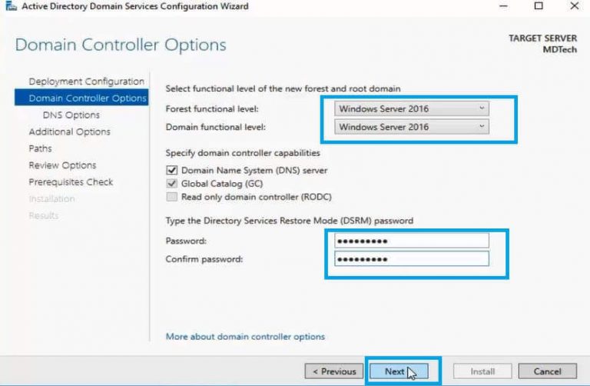Select Domain Controller Options step

[87, 98]
